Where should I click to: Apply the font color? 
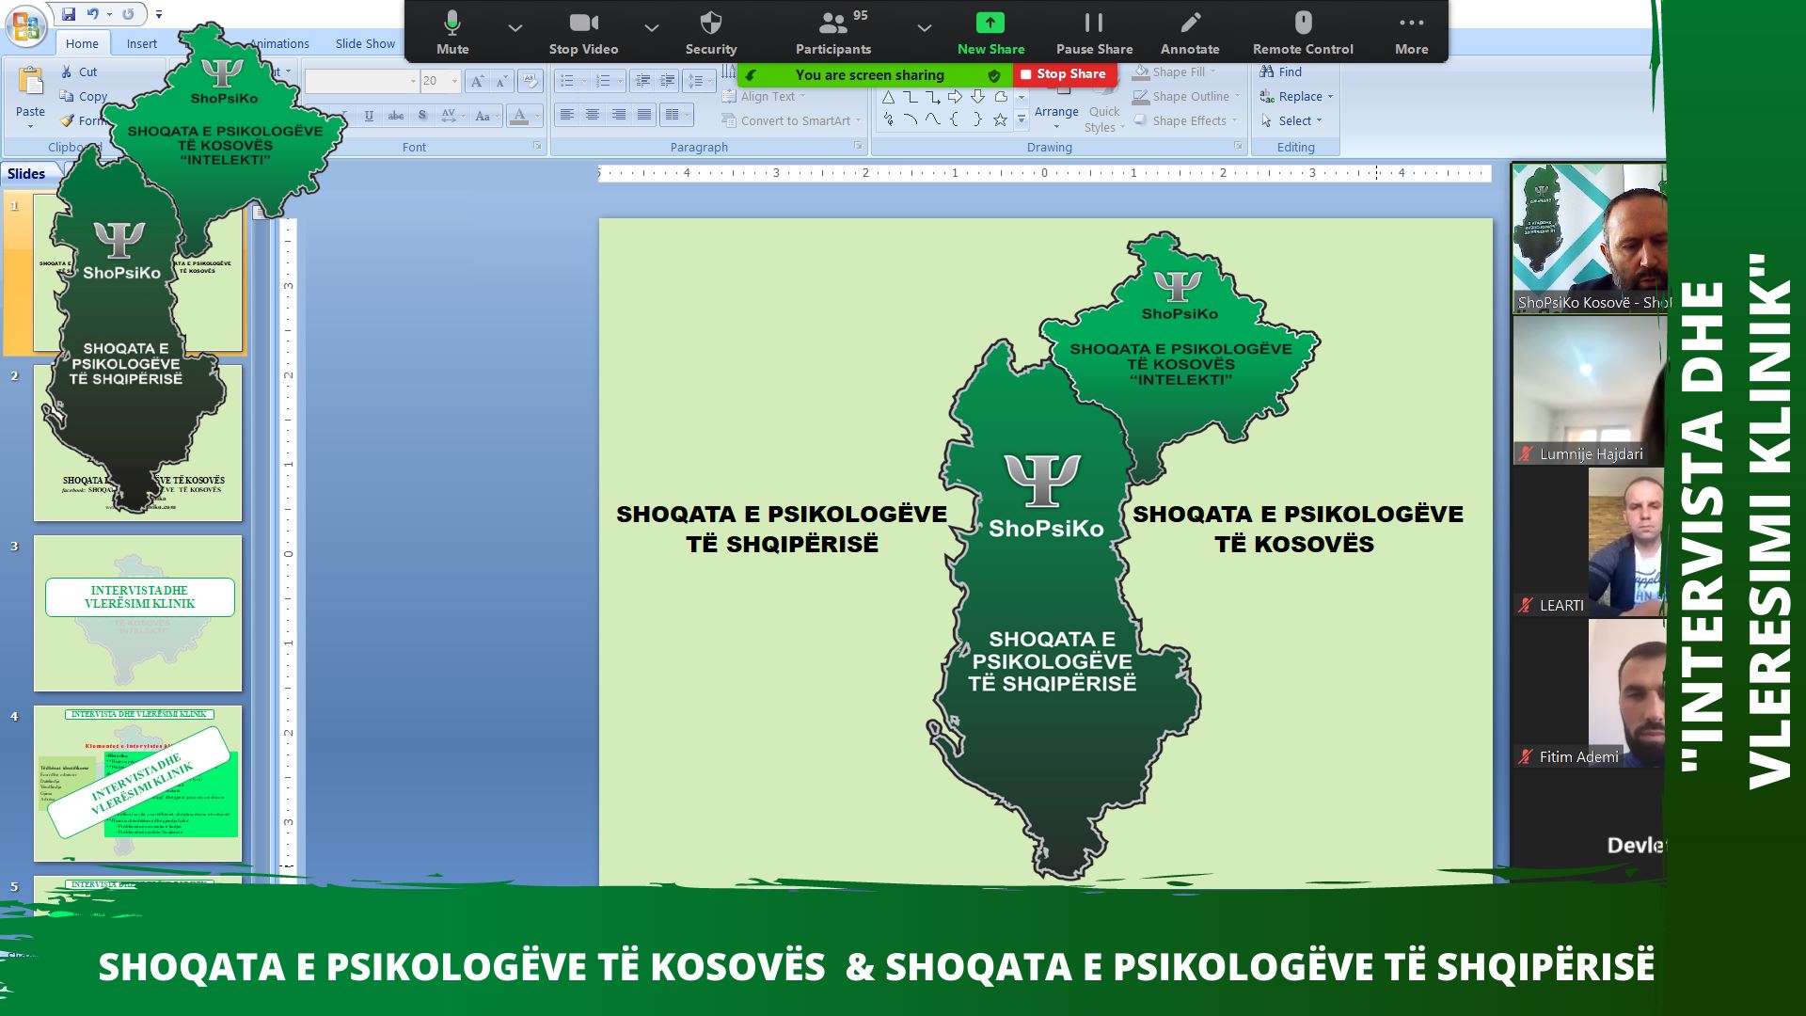click(x=518, y=116)
